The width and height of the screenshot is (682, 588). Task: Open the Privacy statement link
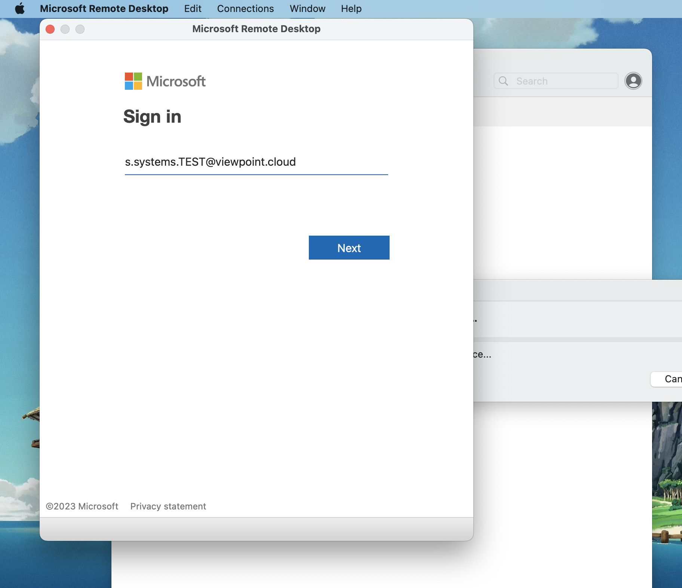coord(168,506)
